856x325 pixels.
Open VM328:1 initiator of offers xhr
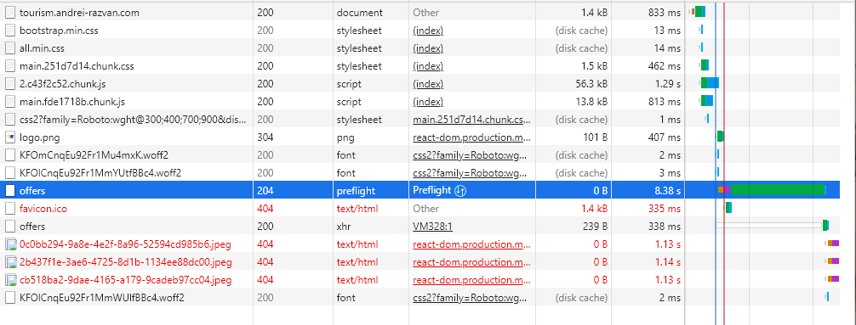point(433,227)
